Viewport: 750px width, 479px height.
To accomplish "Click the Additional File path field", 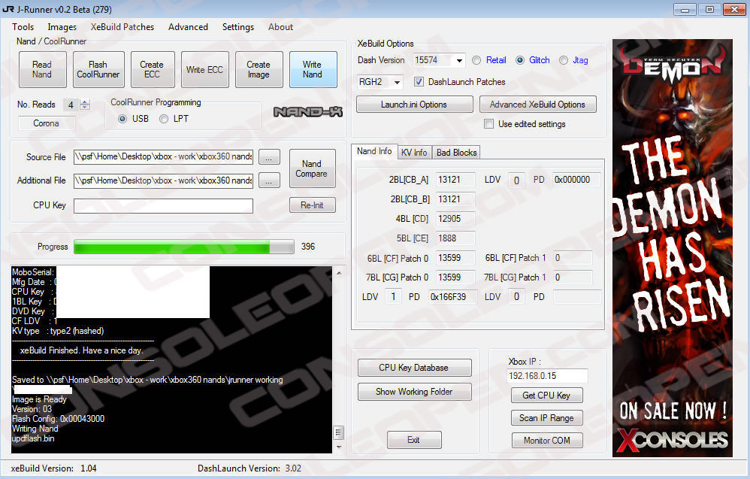I will 164,180.
